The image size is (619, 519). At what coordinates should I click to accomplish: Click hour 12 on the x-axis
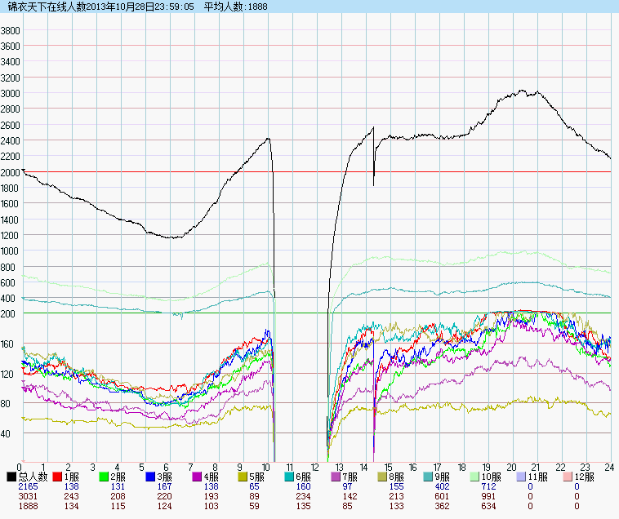click(314, 468)
